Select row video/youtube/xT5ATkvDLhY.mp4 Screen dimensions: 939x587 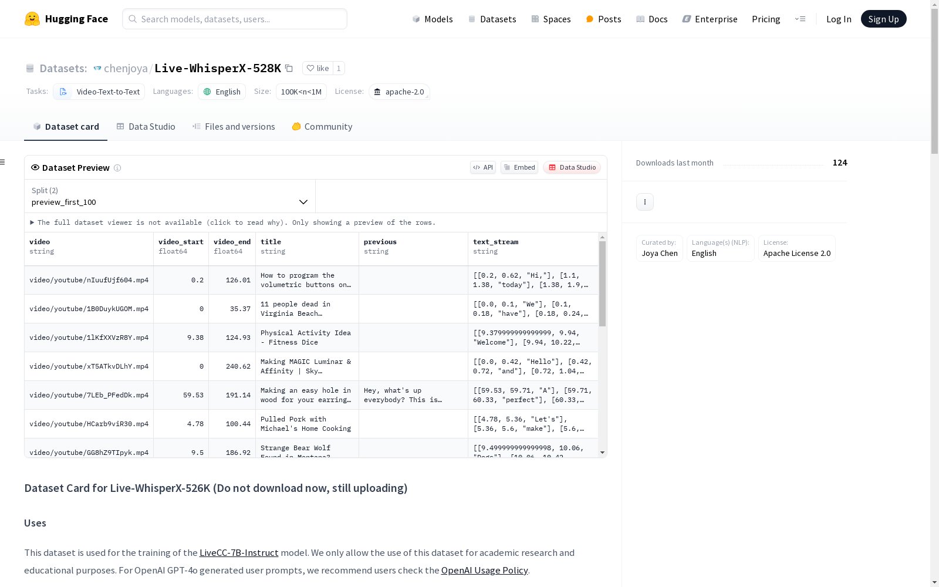pos(311,366)
